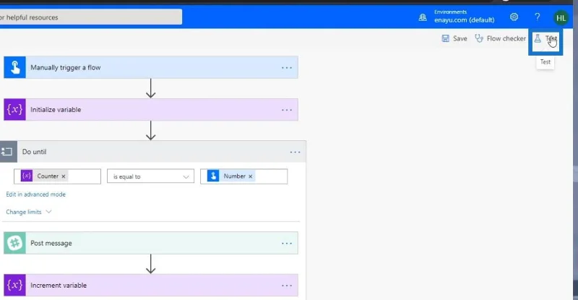Click Increment variable step icon
Screen dimensions: 578x300
[14, 285]
